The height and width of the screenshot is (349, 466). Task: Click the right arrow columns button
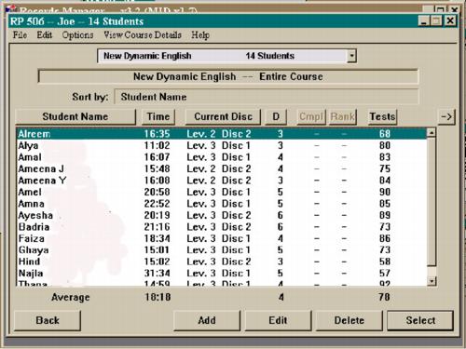[x=446, y=117]
